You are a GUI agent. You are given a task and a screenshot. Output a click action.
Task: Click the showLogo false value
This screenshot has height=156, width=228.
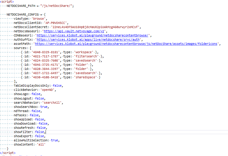pos(36,94)
